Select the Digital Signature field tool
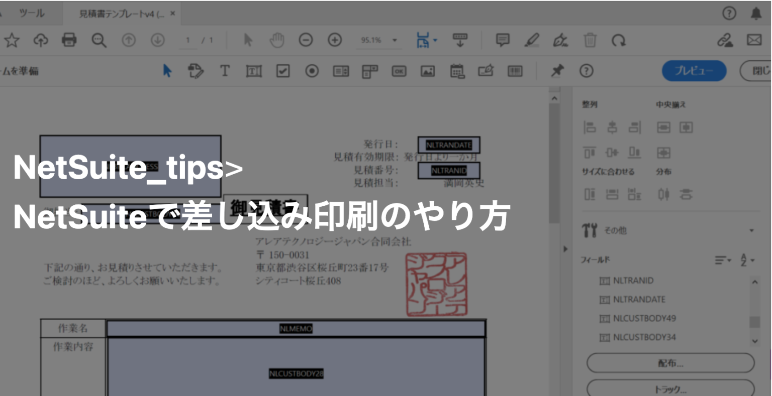772x396 pixels. click(484, 71)
